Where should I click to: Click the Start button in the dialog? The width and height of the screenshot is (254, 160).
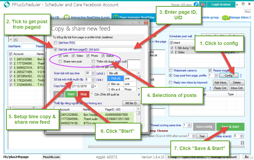click(x=71, y=94)
